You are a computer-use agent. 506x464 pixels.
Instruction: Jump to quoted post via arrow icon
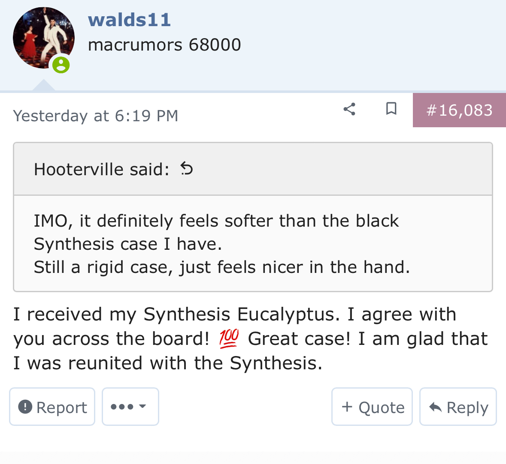click(x=187, y=168)
